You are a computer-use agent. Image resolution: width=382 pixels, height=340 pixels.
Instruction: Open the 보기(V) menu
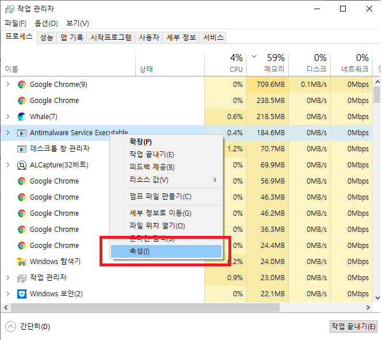tap(78, 24)
